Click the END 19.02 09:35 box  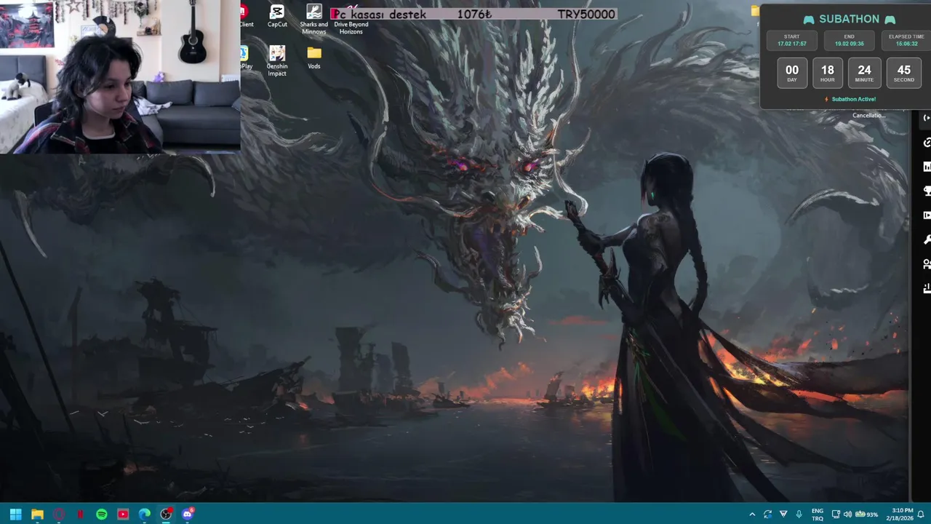[x=850, y=40]
